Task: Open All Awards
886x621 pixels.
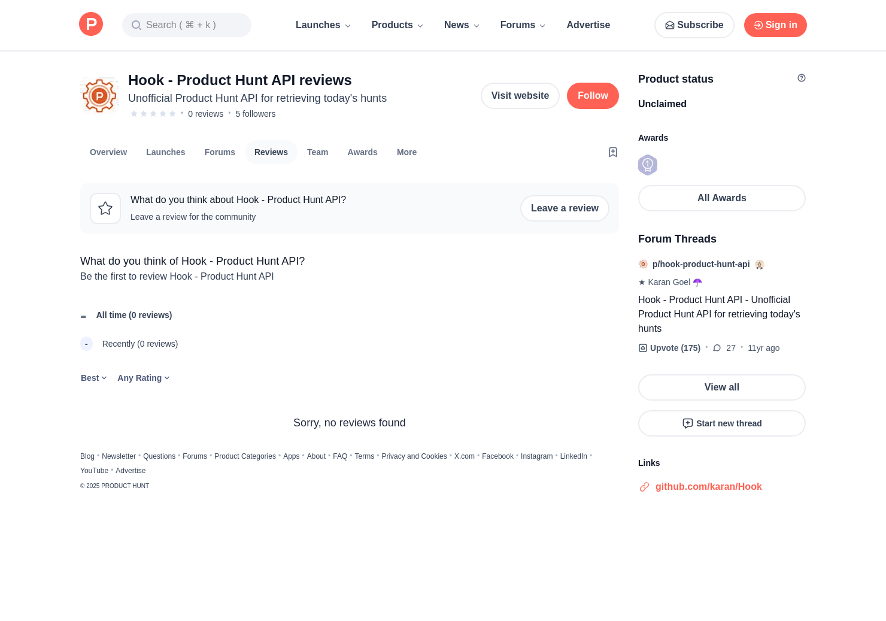Action: 722,198
